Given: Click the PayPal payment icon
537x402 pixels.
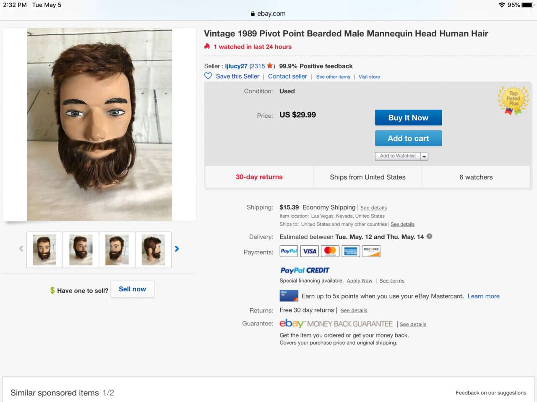Looking at the screenshot, I should (x=289, y=251).
